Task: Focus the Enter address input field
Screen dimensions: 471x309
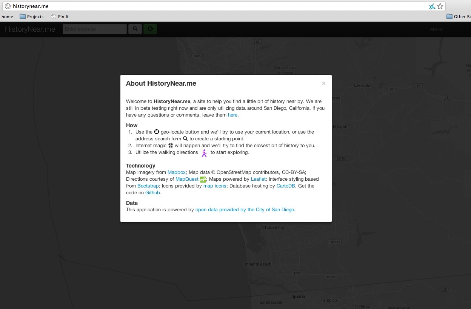Action: [x=95, y=29]
